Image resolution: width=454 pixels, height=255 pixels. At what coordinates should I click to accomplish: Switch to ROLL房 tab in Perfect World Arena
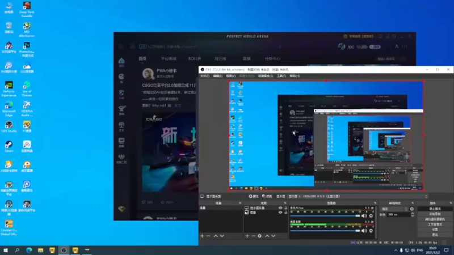195,59
